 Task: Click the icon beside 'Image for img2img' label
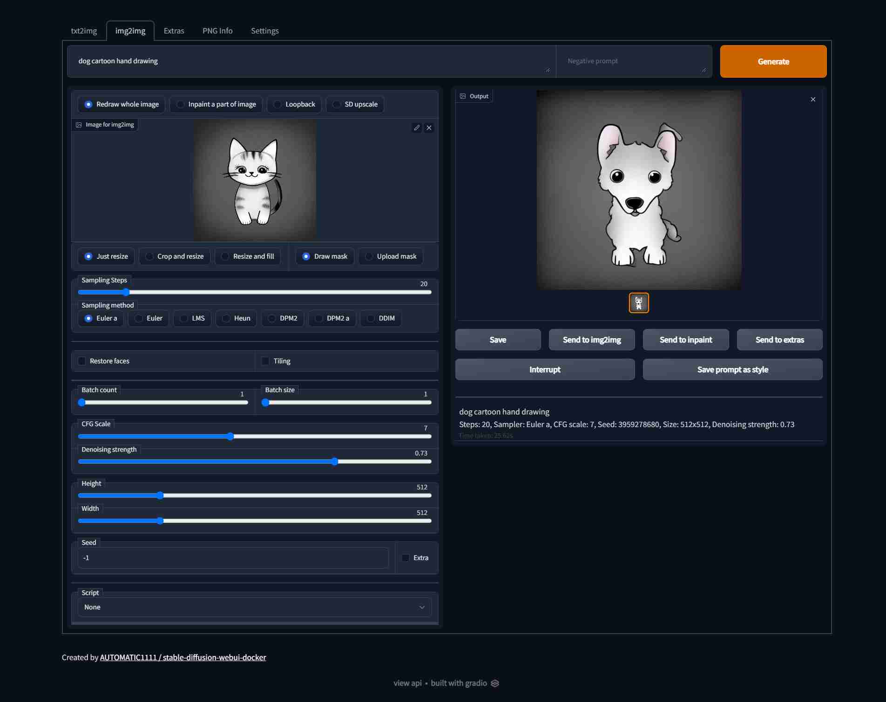click(x=79, y=125)
